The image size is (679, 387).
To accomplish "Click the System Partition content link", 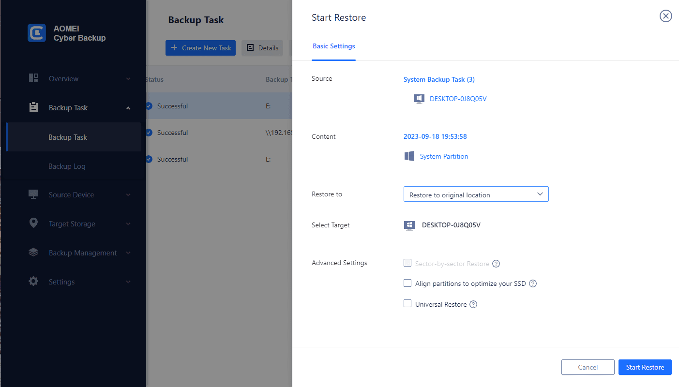I will click(x=444, y=156).
